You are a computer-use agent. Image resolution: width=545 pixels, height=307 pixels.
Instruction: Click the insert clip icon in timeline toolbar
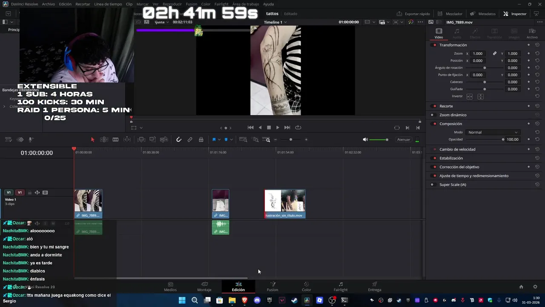pyautogui.click(x=141, y=139)
